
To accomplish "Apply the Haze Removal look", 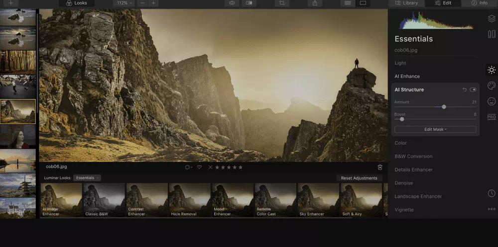I will [190, 200].
